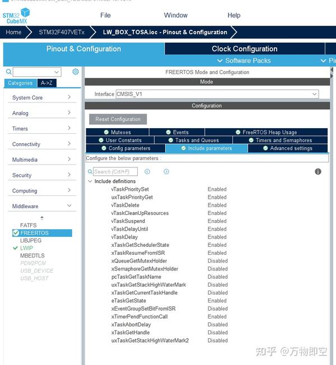Toggle xQueueGetMutexHolder Disabled value

(x=217, y=261)
